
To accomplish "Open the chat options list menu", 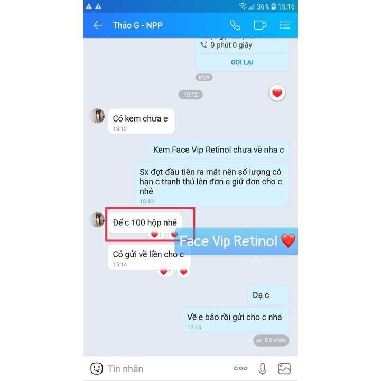I will click(285, 25).
